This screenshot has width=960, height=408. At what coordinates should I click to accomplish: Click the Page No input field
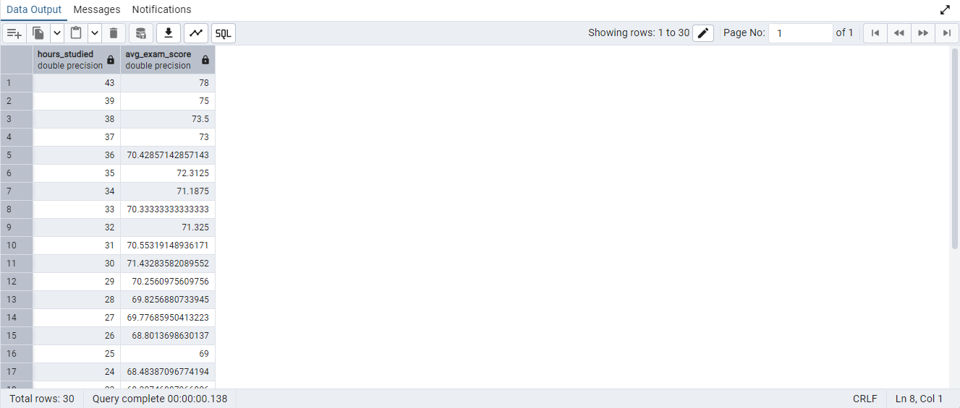(801, 33)
